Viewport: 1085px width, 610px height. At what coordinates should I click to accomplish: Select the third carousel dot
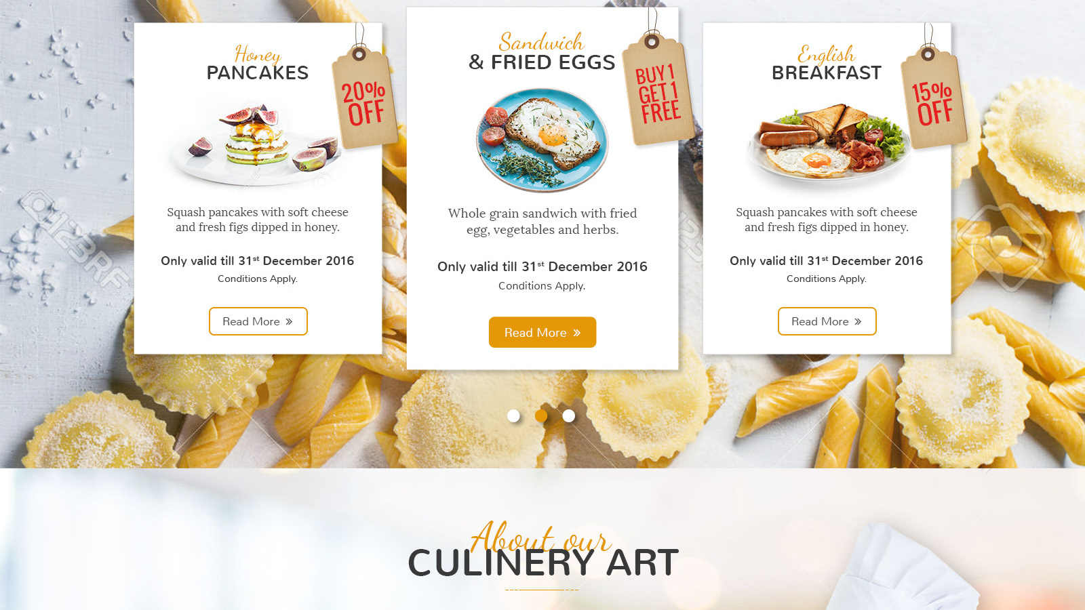click(569, 415)
